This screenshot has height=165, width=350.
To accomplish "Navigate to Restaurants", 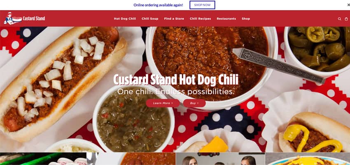I will coord(226,19).
